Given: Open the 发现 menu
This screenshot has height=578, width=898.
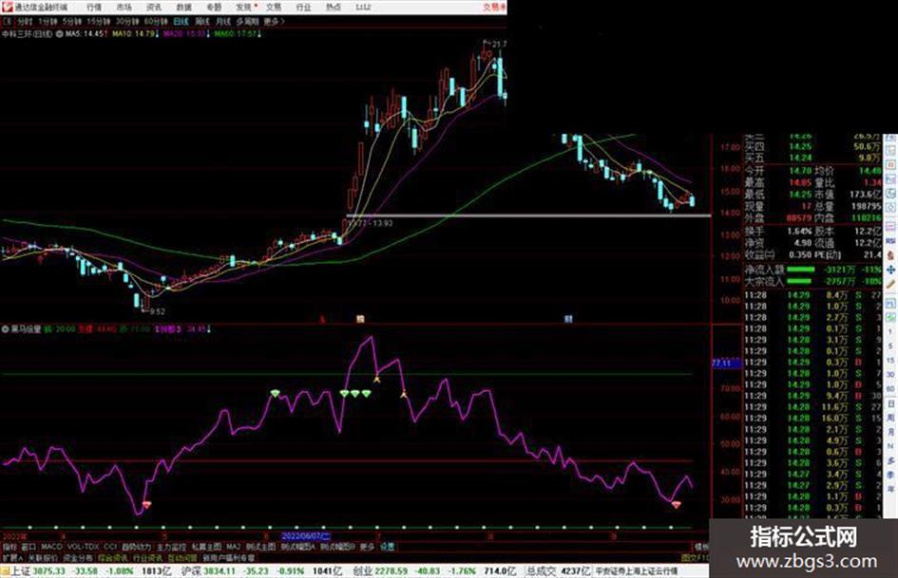Looking at the screenshot, I should coord(244,7).
